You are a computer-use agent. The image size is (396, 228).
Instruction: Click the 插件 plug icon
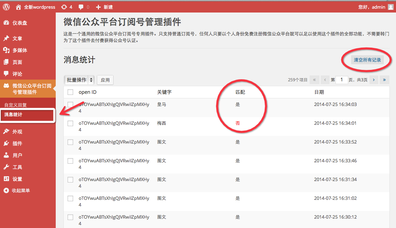(x=6, y=143)
